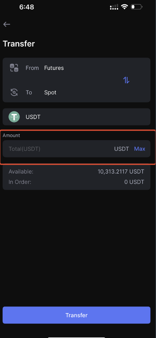Image resolution: width=156 pixels, height=338 pixels.
Task: Tap the Available 10,313.2117 USDT balance
Action: [x=121, y=172]
